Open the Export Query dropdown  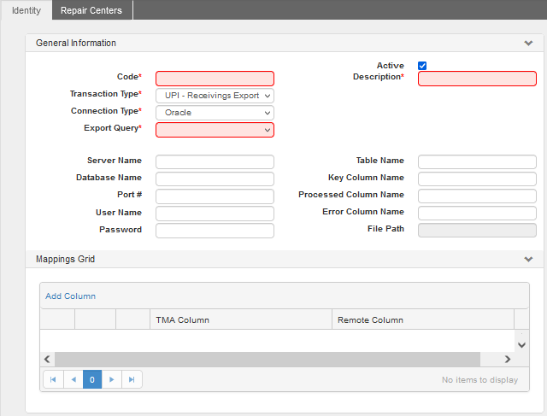pyautogui.click(x=215, y=130)
